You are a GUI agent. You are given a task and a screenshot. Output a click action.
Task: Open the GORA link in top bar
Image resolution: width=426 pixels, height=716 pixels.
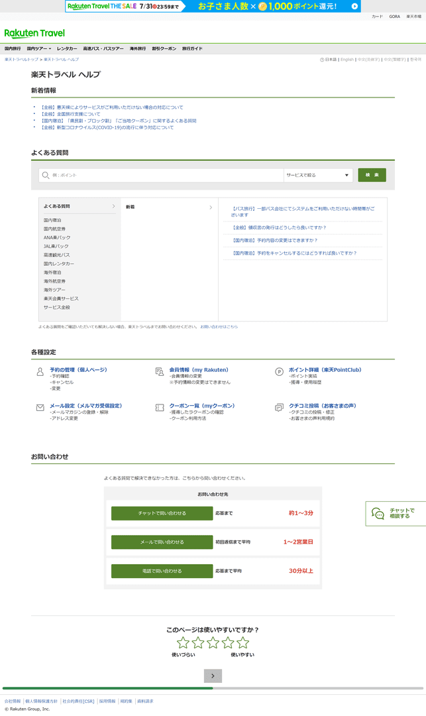[394, 17]
